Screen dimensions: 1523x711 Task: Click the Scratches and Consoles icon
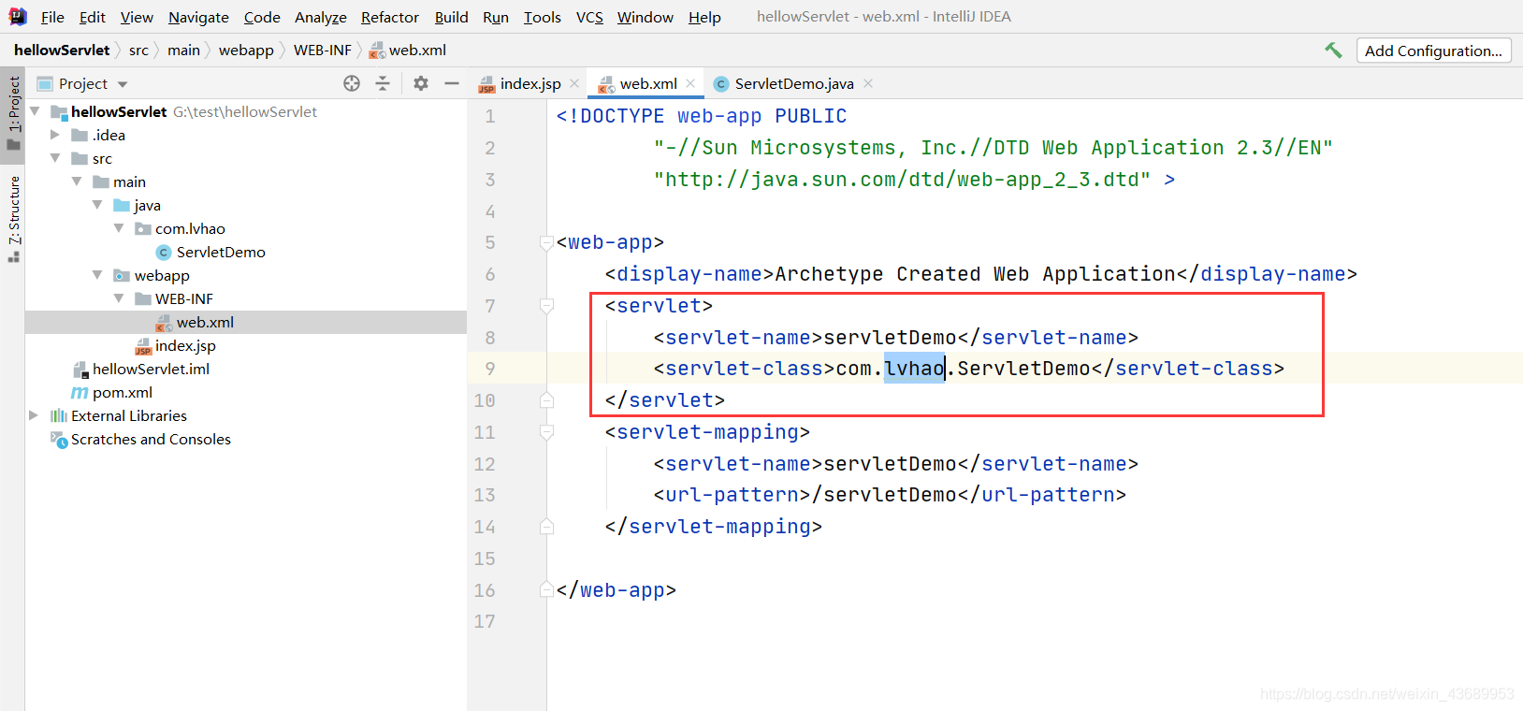click(59, 440)
